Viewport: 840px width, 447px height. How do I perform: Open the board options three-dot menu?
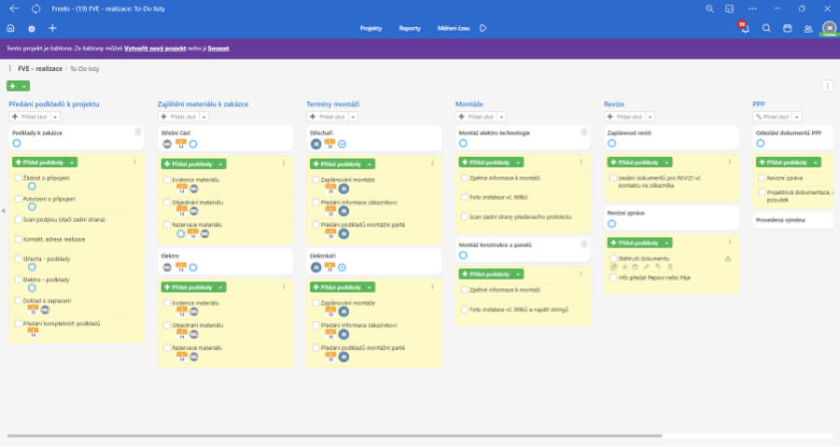828,86
